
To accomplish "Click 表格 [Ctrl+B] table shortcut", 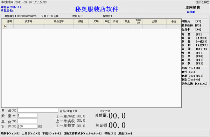I will pos(191,68).
